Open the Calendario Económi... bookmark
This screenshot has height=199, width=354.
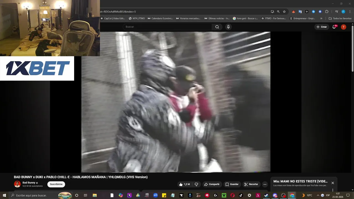[160, 19]
